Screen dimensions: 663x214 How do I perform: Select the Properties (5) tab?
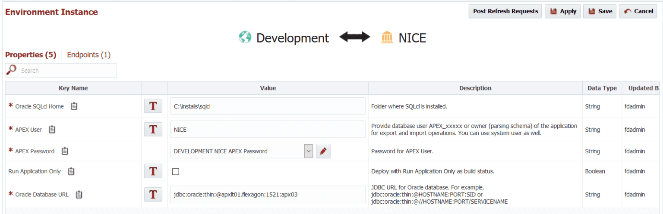coord(31,55)
